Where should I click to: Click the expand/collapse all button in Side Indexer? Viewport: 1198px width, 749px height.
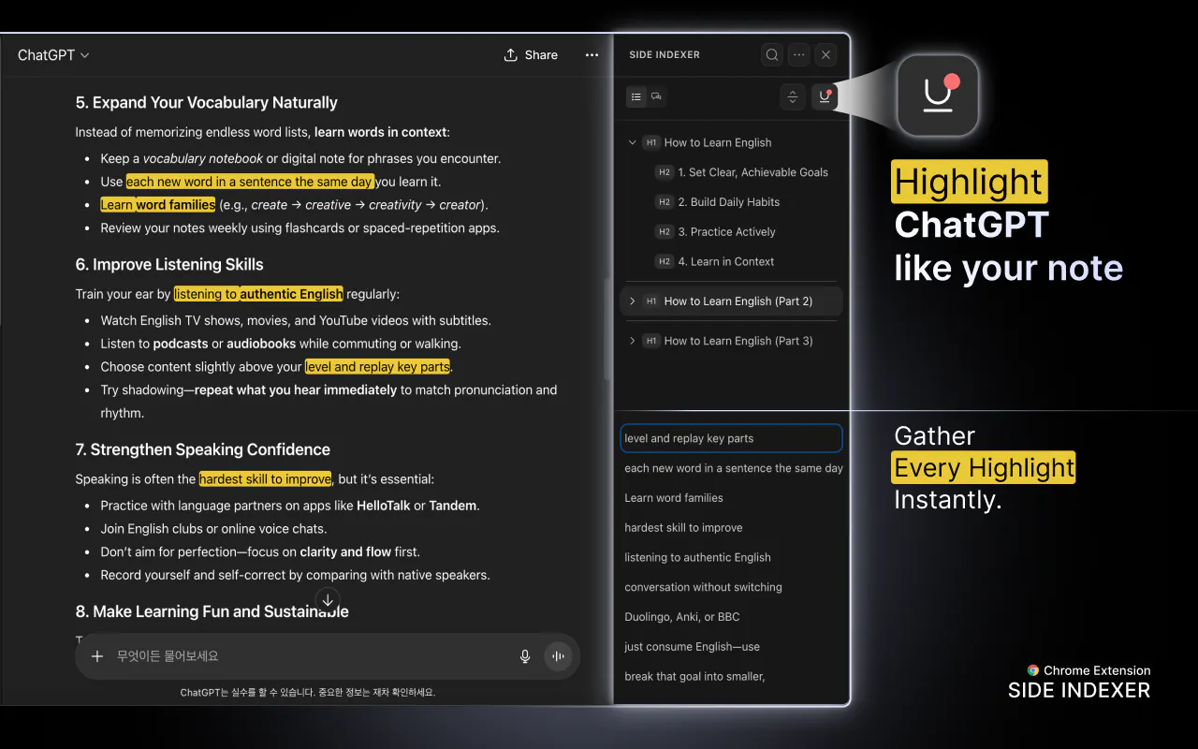point(793,96)
